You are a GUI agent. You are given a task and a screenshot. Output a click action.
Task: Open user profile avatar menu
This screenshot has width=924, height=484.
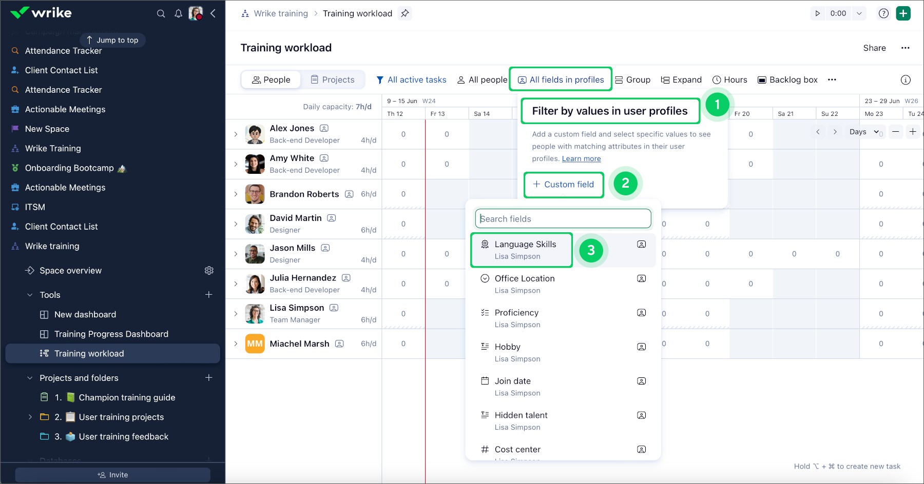pos(196,13)
